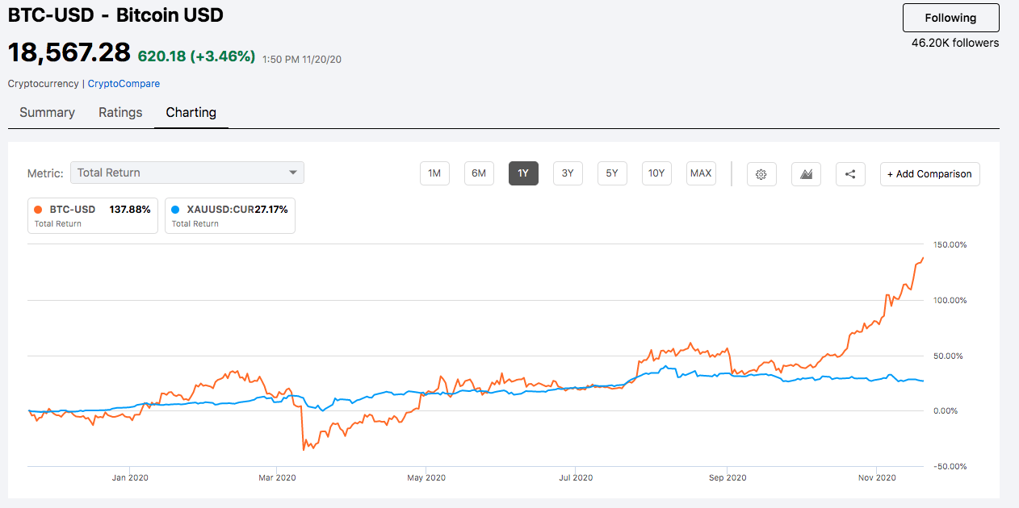
Task: Click the May 2020 axis label
Action: click(x=426, y=477)
